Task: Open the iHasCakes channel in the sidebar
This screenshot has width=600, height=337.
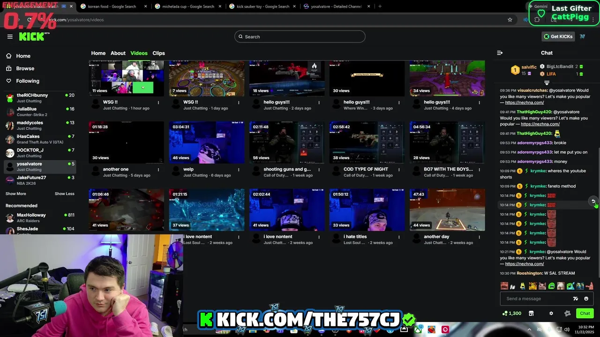Action: [x=39, y=139]
